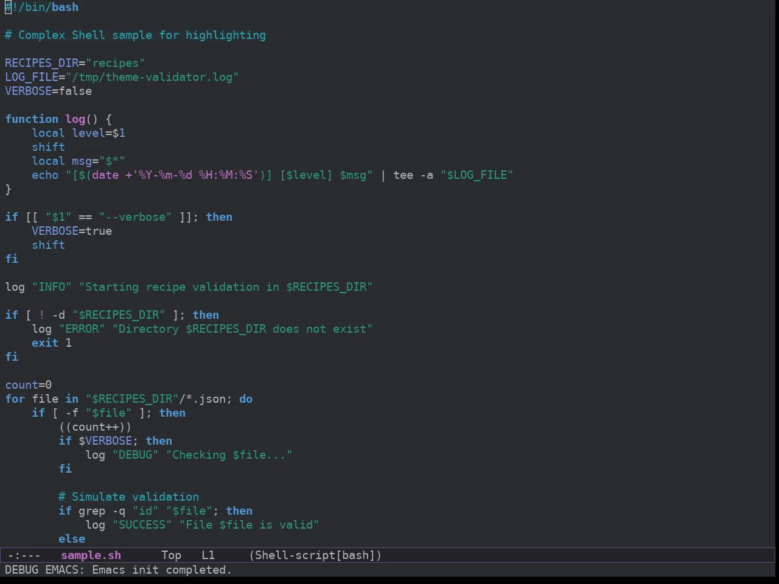Click the 'count=0' line

[29, 385]
